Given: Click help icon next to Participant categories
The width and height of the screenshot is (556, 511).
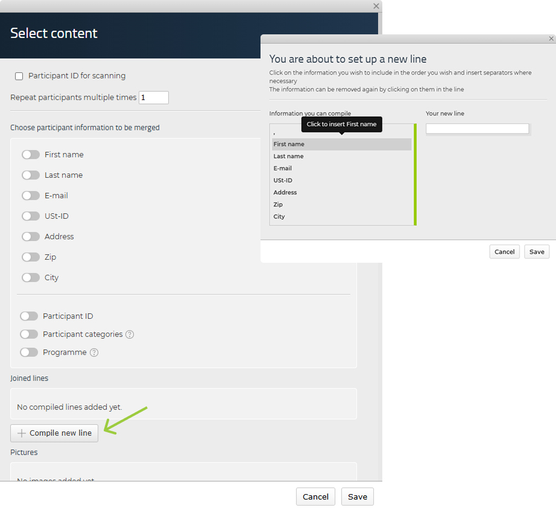Looking at the screenshot, I should pos(130,334).
